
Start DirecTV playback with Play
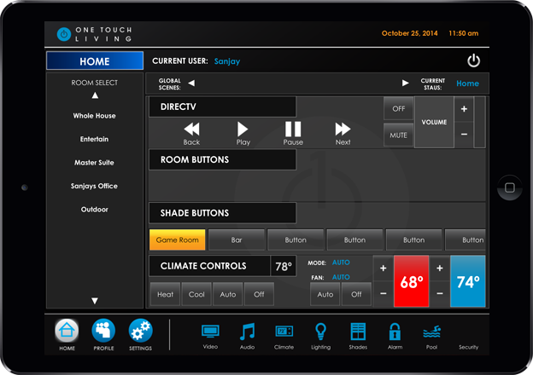coord(243,134)
